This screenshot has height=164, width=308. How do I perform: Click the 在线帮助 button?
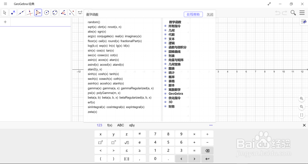[x=193, y=14]
